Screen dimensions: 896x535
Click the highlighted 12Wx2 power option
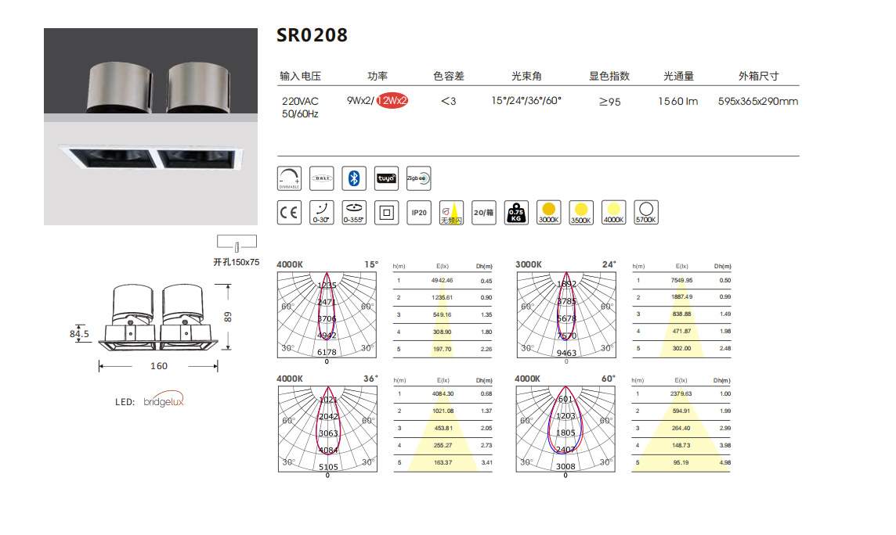pos(392,100)
